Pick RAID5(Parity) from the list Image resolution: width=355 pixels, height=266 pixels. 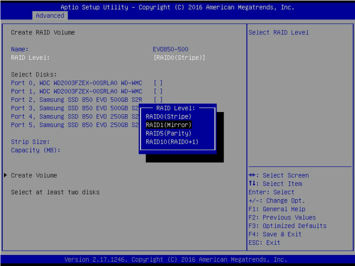(169, 133)
